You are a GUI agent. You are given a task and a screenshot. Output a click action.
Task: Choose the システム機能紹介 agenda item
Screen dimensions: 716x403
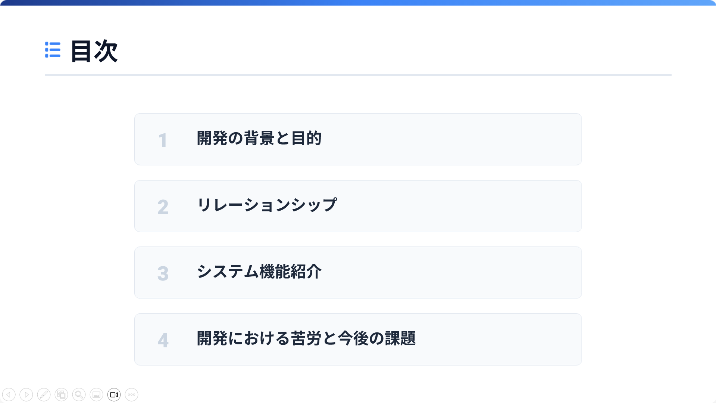(x=259, y=272)
